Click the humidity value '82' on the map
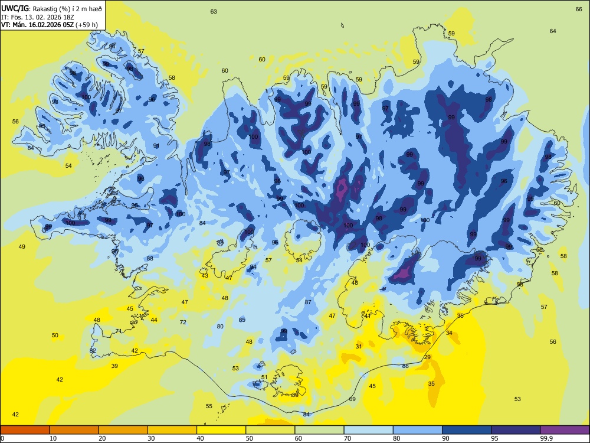 tap(93, 350)
